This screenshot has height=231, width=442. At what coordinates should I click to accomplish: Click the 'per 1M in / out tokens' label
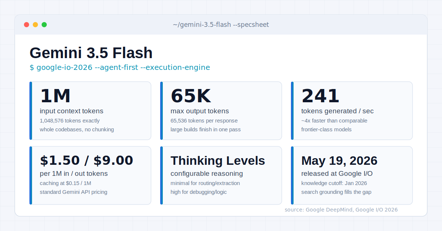click(74, 174)
